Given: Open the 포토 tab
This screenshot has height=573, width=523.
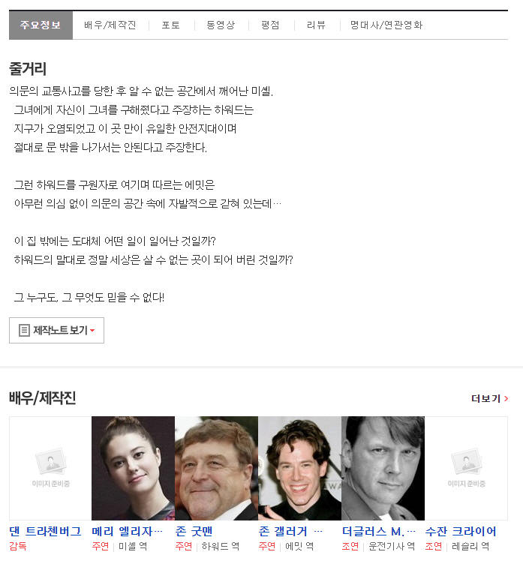Looking at the screenshot, I should 171,25.
